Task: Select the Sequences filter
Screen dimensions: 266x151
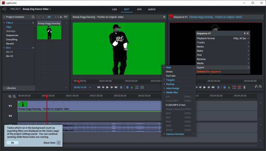Action: [x=12, y=35]
